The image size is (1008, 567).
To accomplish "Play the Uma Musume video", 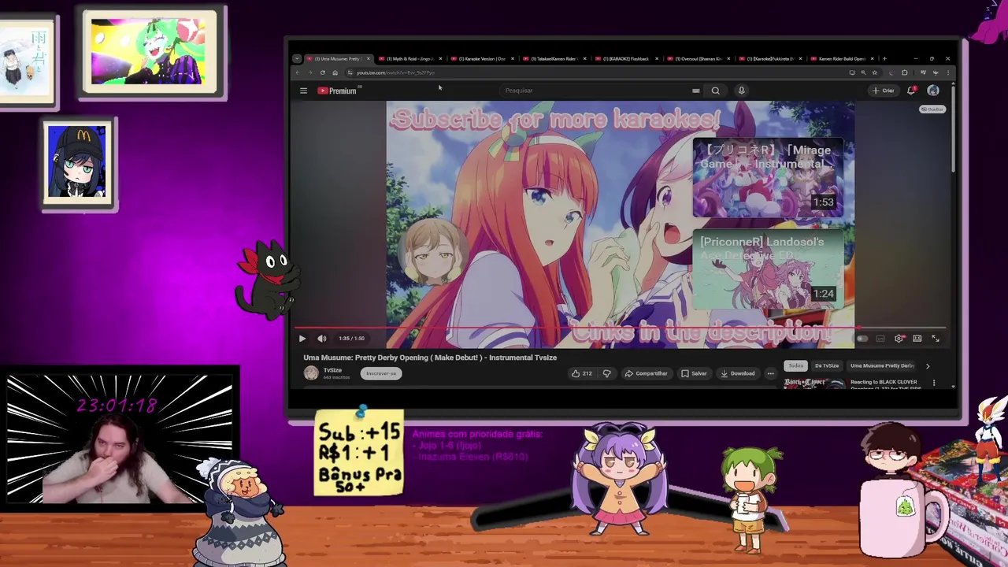I will (x=302, y=339).
